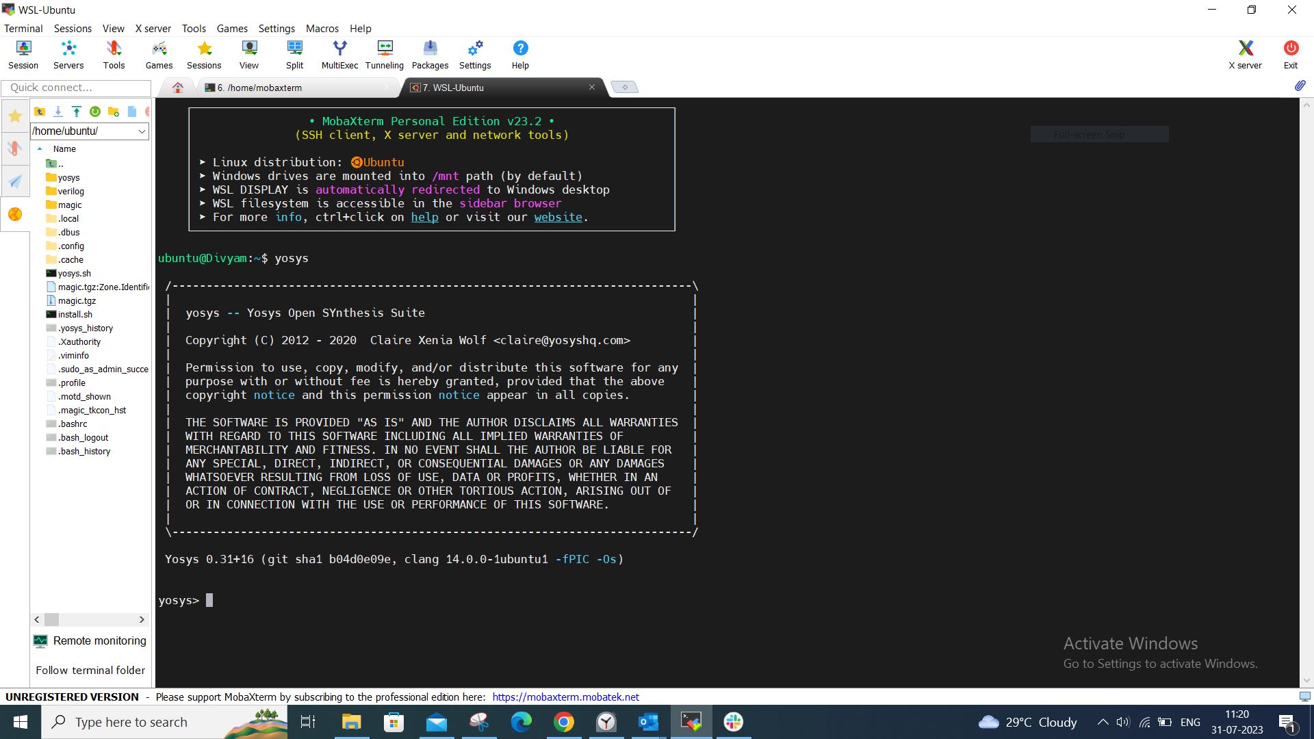This screenshot has height=739, width=1314.
Task: Show hidden system tray icons chevron
Action: [1103, 722]
